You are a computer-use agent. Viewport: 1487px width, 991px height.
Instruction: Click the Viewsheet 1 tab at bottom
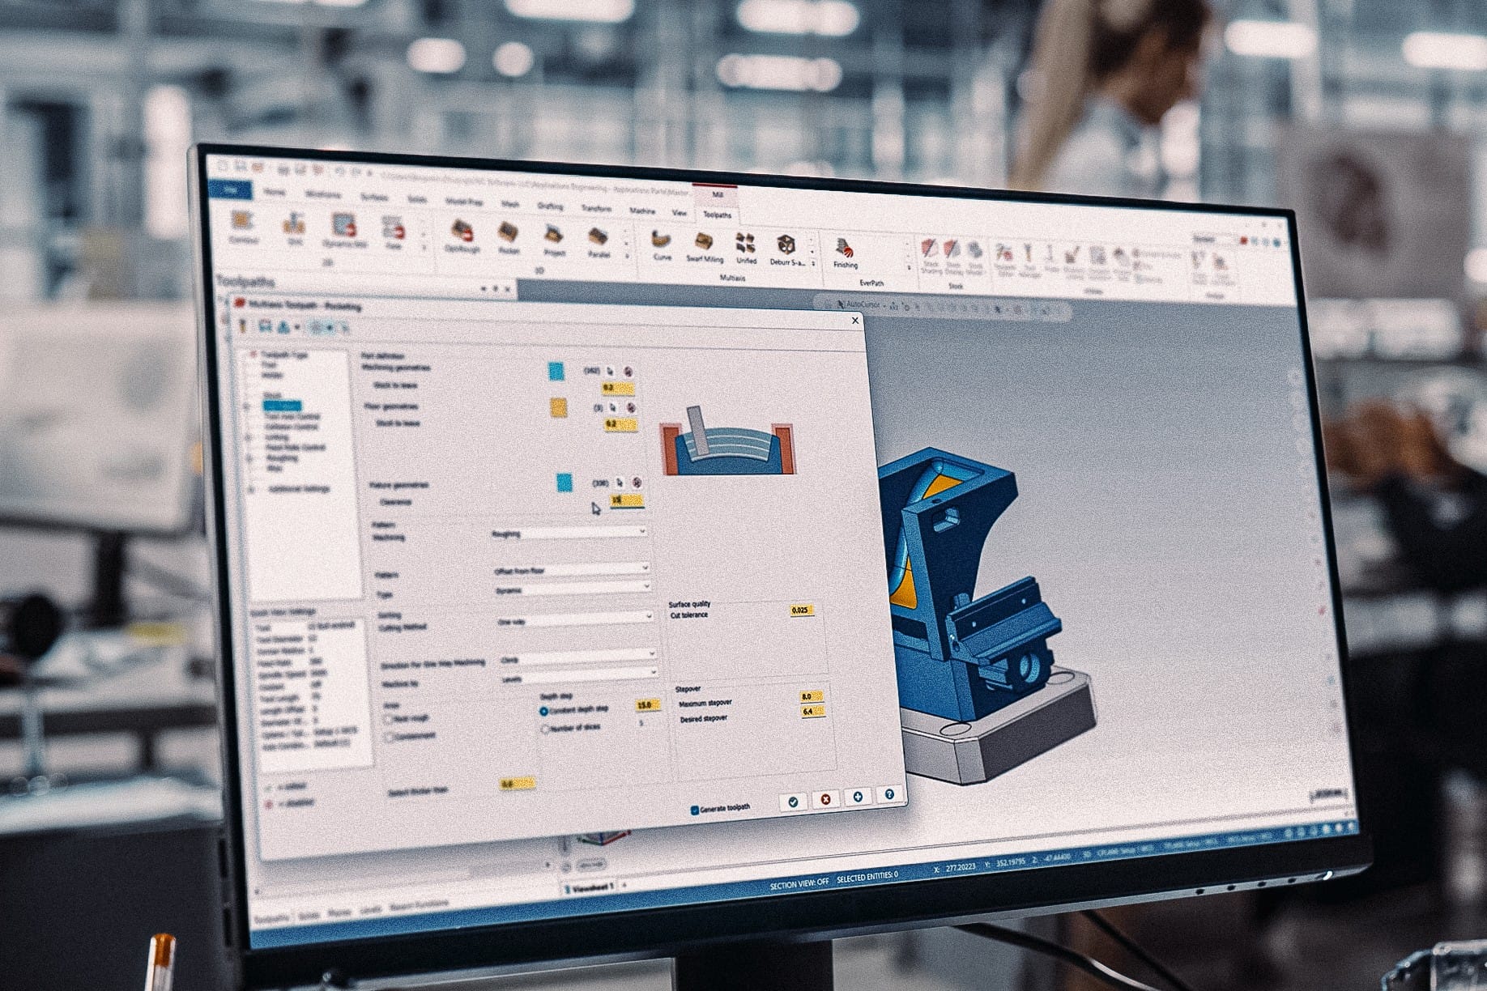pyautogui.click(x=592, y=887)
